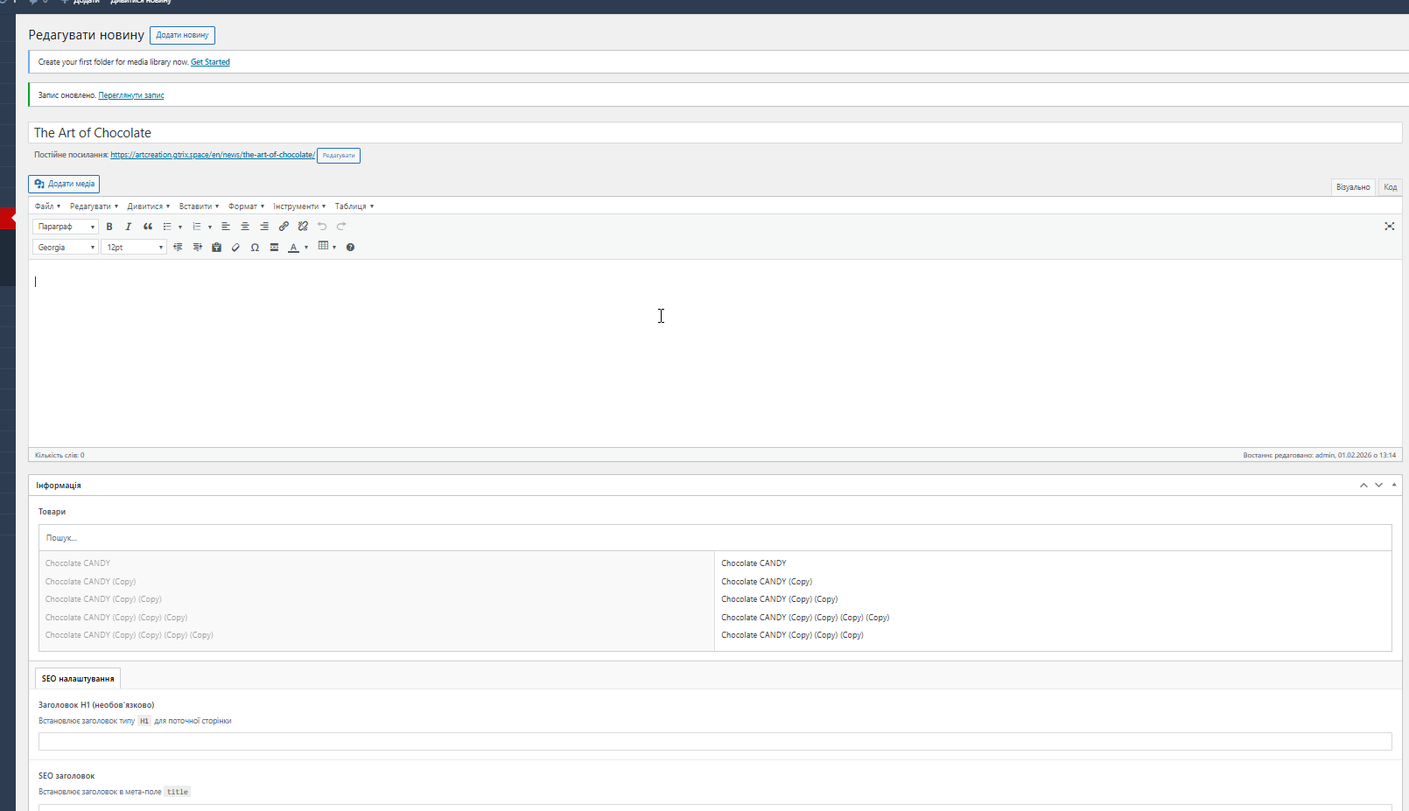Screen dimensions: 1409x811
Task: Open table options dropdown arrow
Action: (x=334, y=248)
